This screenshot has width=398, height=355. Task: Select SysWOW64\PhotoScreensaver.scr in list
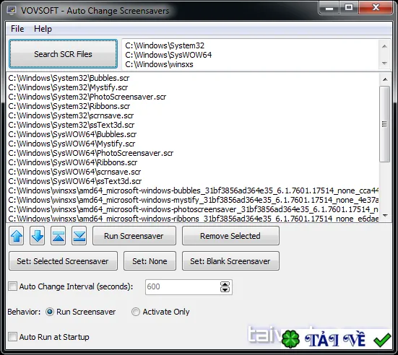[90, 153]
